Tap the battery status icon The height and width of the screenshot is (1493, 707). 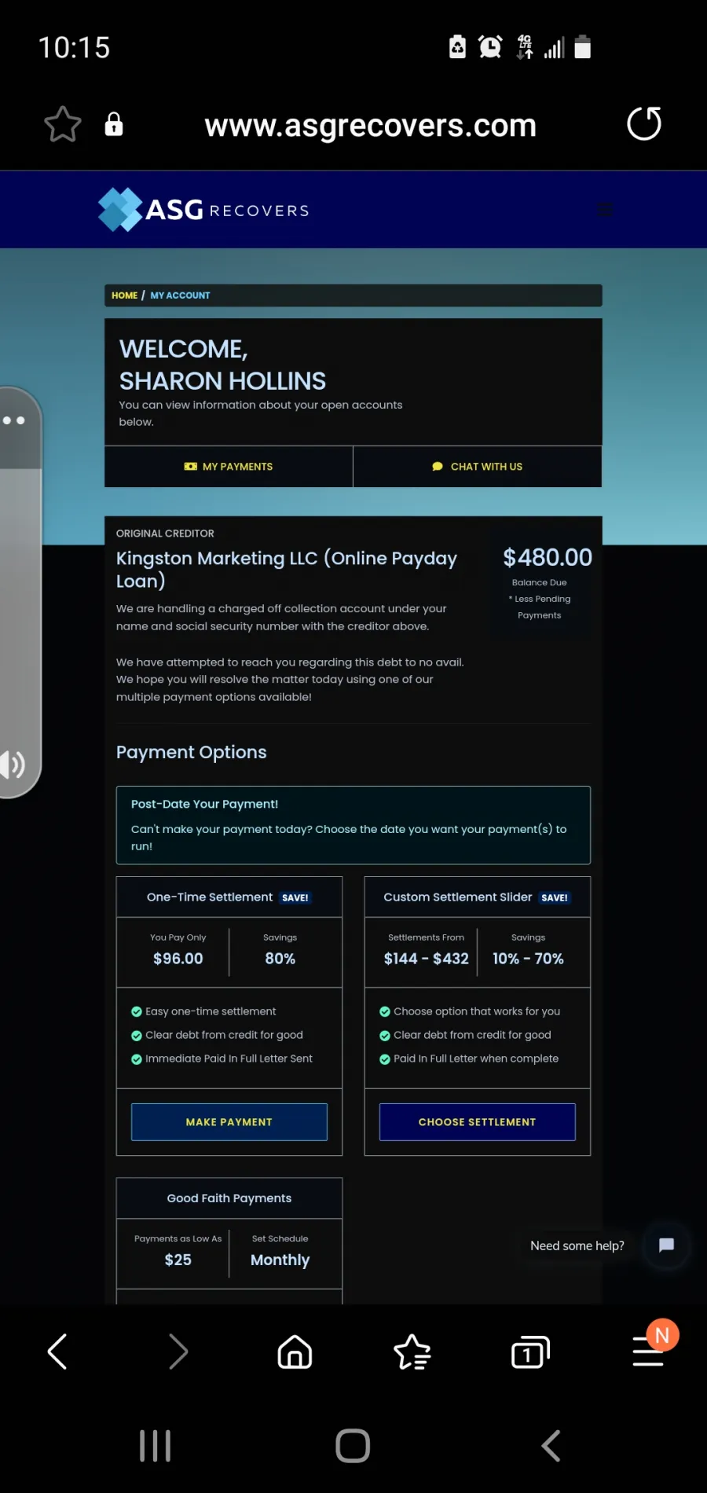[x=582, y=47]
